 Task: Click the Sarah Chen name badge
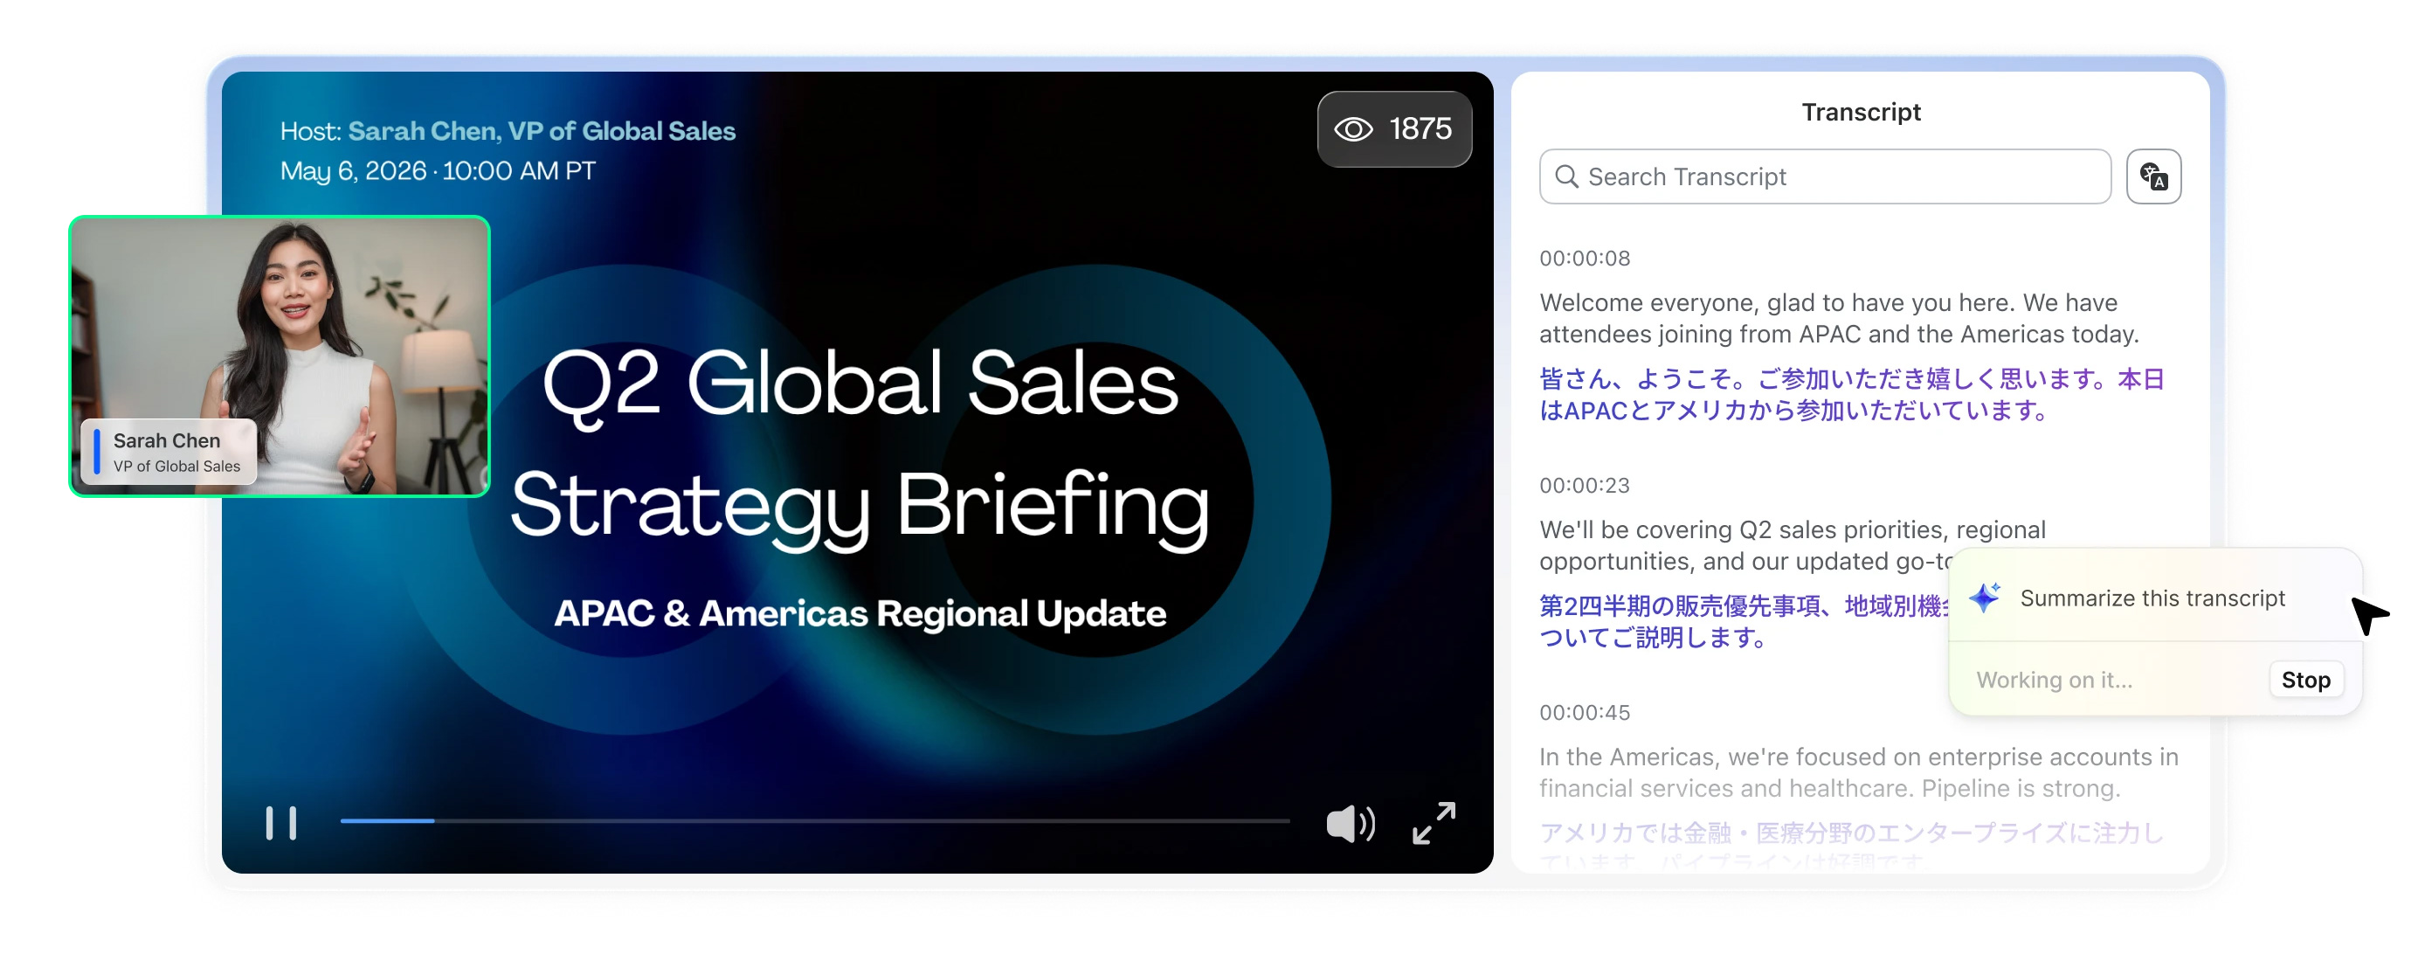coord(169,453)
